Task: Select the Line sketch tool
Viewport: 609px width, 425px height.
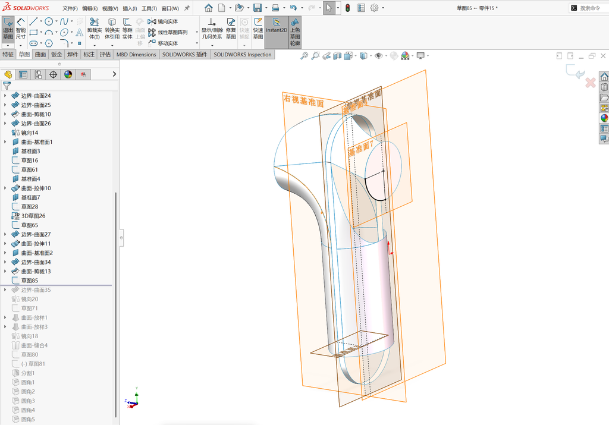Action: pos(34,21)
